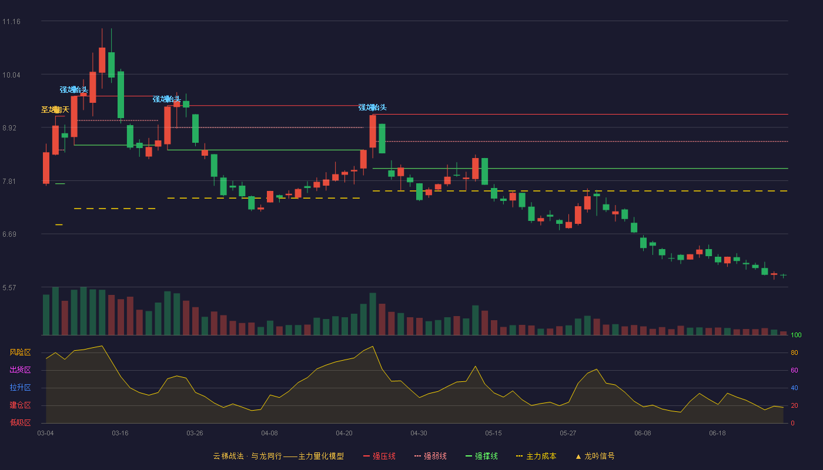This screenshot has width=823, height=470.
Task: Select the 强龙抬头 marker before 03-26
Action: tap(167, 99)
